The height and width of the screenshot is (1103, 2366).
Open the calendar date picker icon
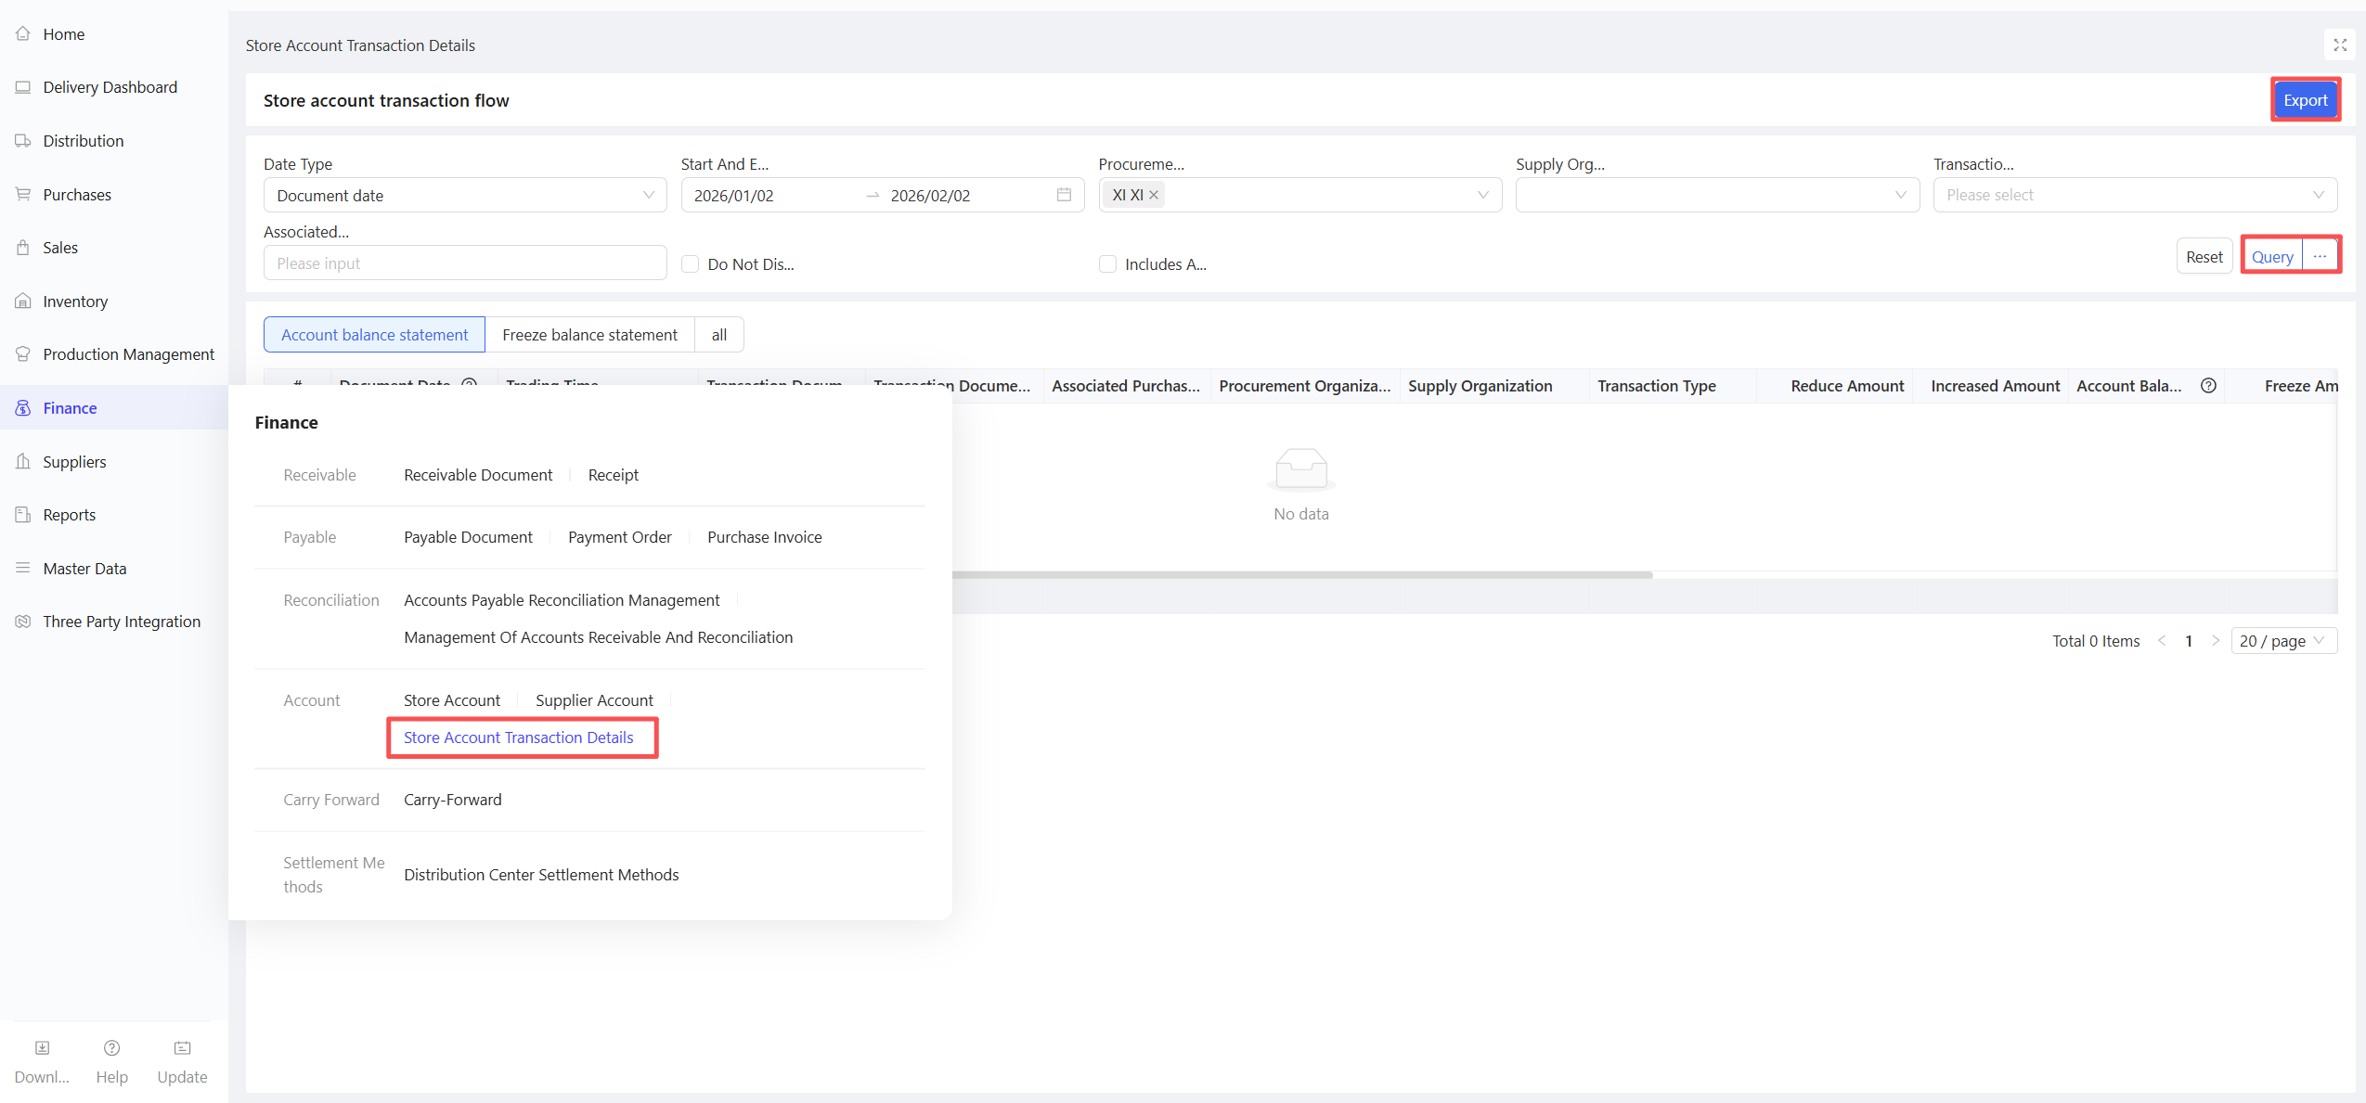point(1064,195)
